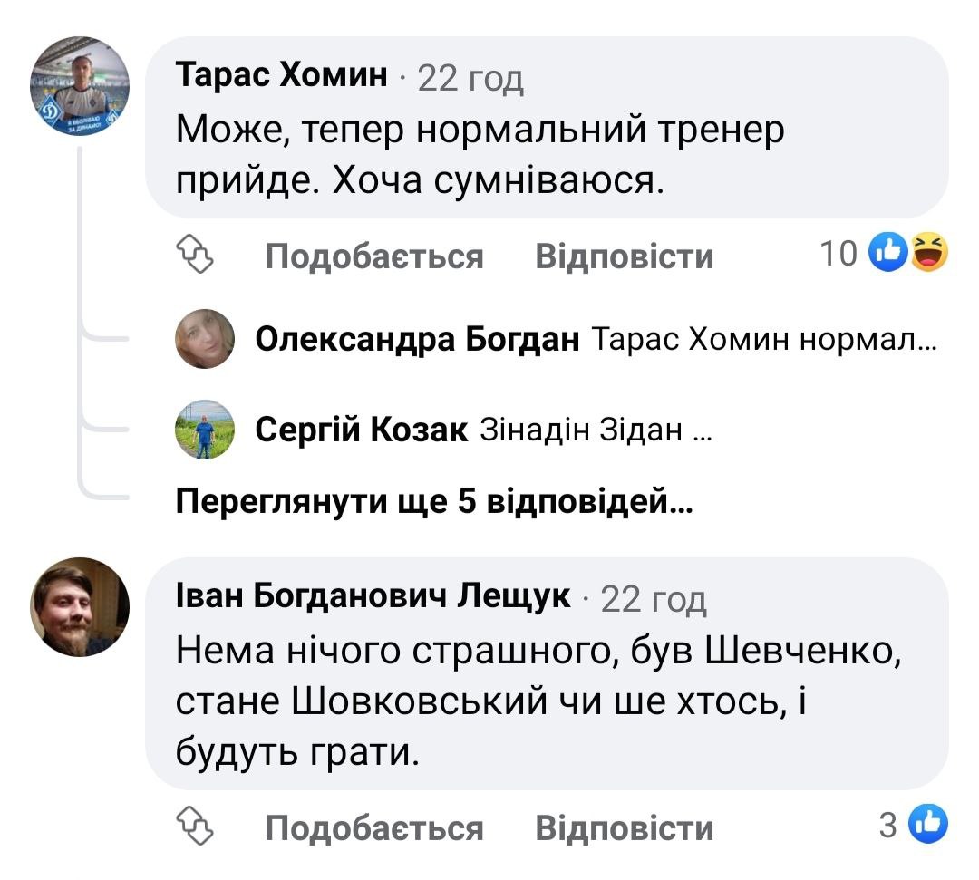The width and height of the screenshot is (979, 880).
Task: Click Відповісти under Тарас Хомин's comment
Action: (625, 256)
